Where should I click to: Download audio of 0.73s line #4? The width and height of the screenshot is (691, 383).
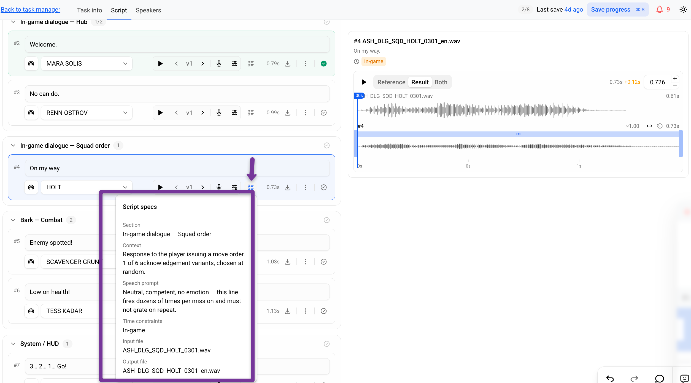click(x=287, y=187)
